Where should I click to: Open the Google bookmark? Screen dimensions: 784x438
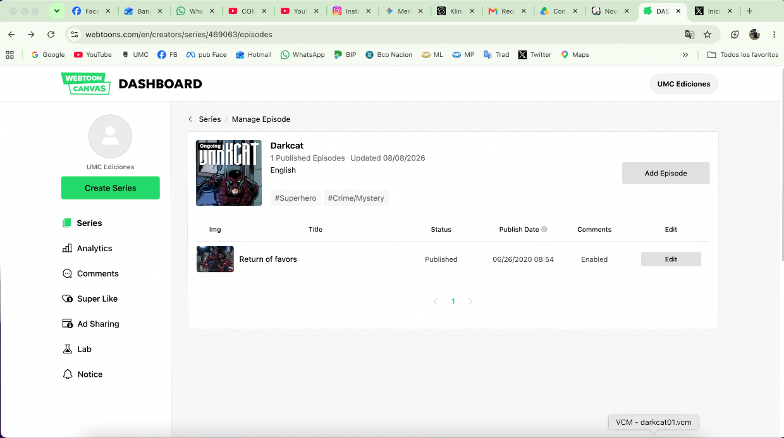[x=48, y=55]
